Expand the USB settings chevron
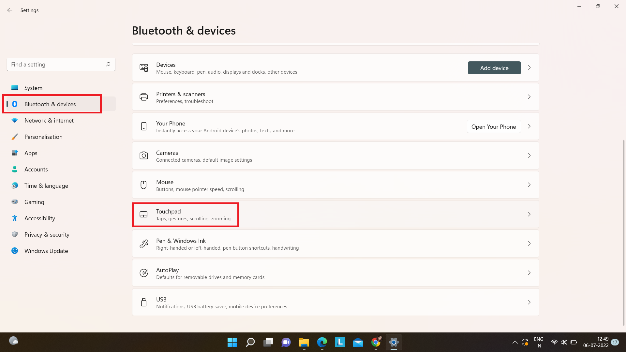 pyautogui.click(x=529, y=302)
